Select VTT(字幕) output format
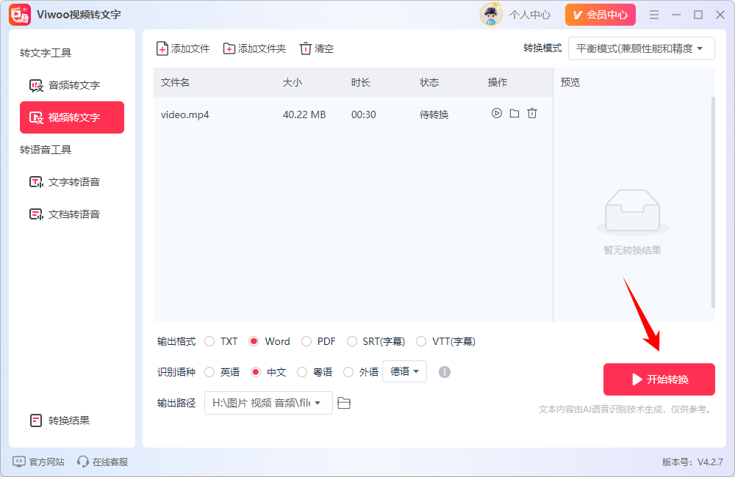The height and width of the screenshot is (477, 735). pos(446,342)
